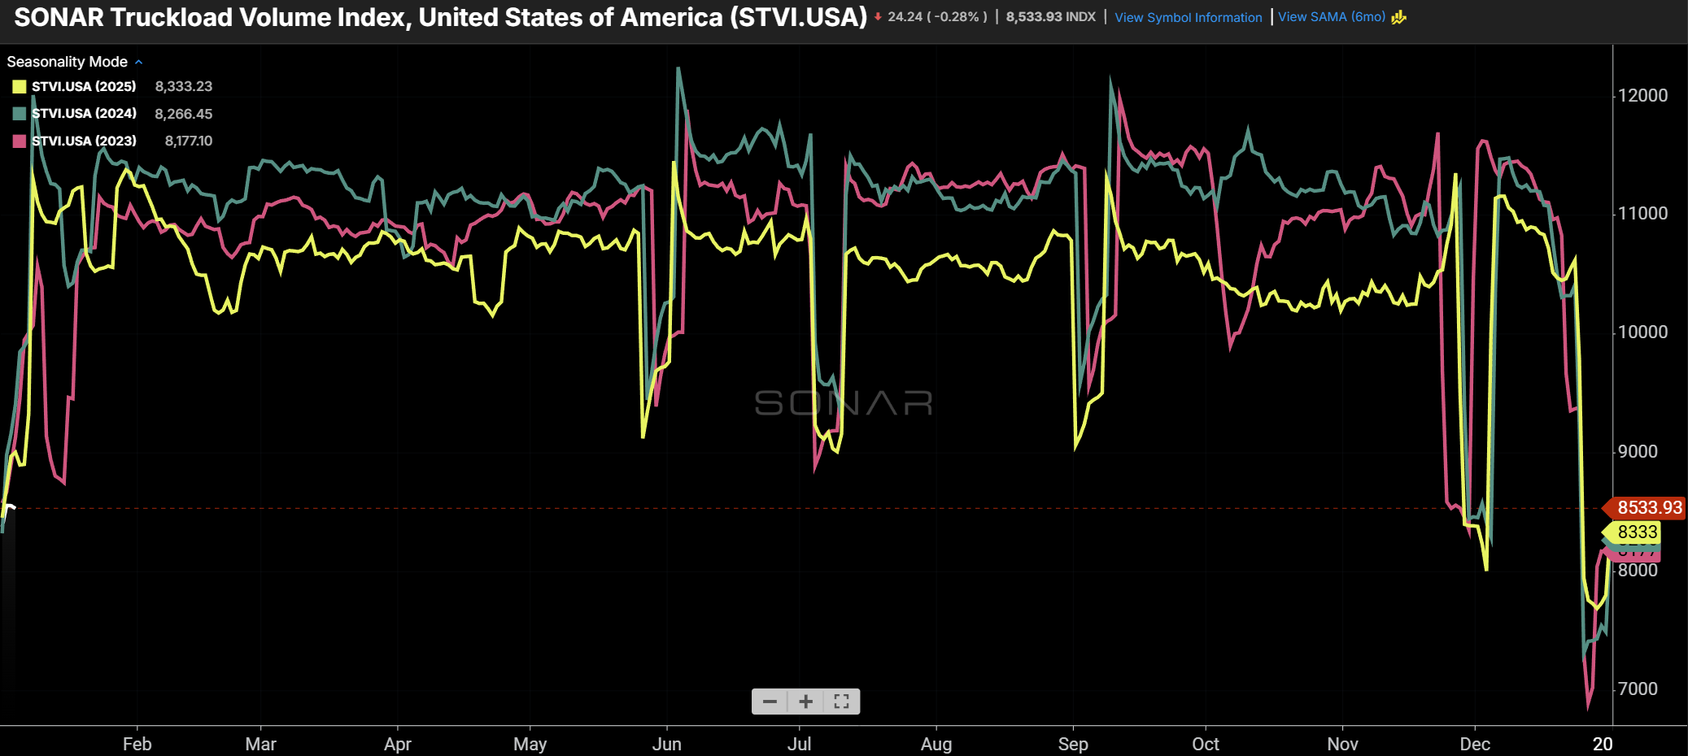Toggle fullscreen chart view icon
The width and height of the screenshot is (1688, 756).
click(x=841, y=702)
